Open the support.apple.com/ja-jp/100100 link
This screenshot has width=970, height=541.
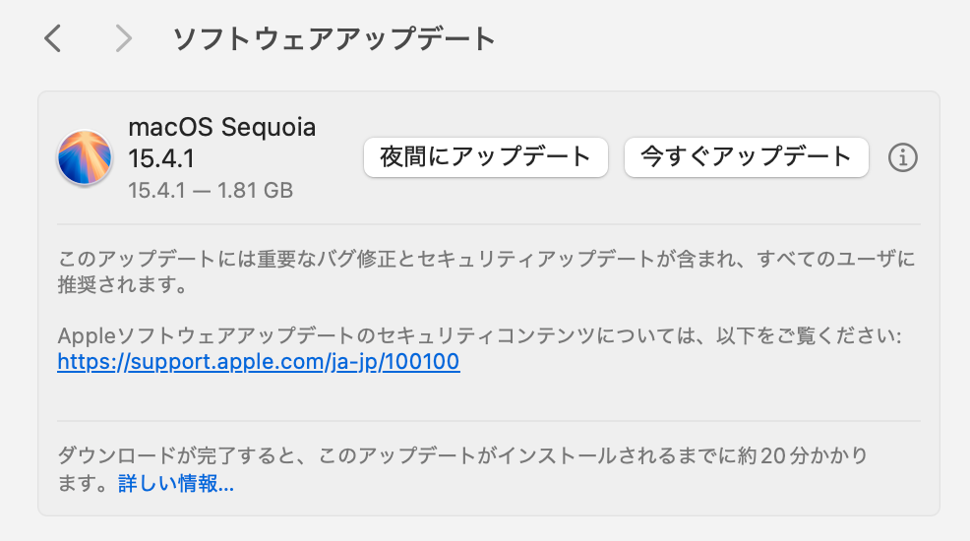[259, 362]
